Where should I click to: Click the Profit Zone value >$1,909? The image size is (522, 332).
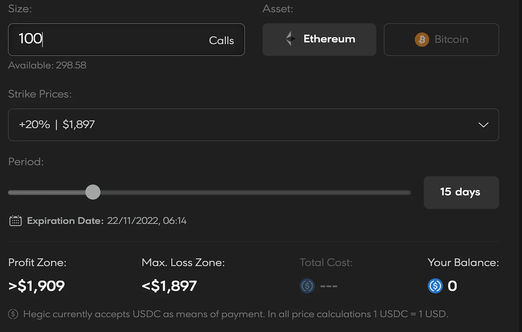coord(37,286)
